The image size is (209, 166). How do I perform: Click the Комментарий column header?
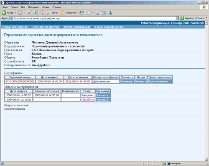click(x=71, y=91)
